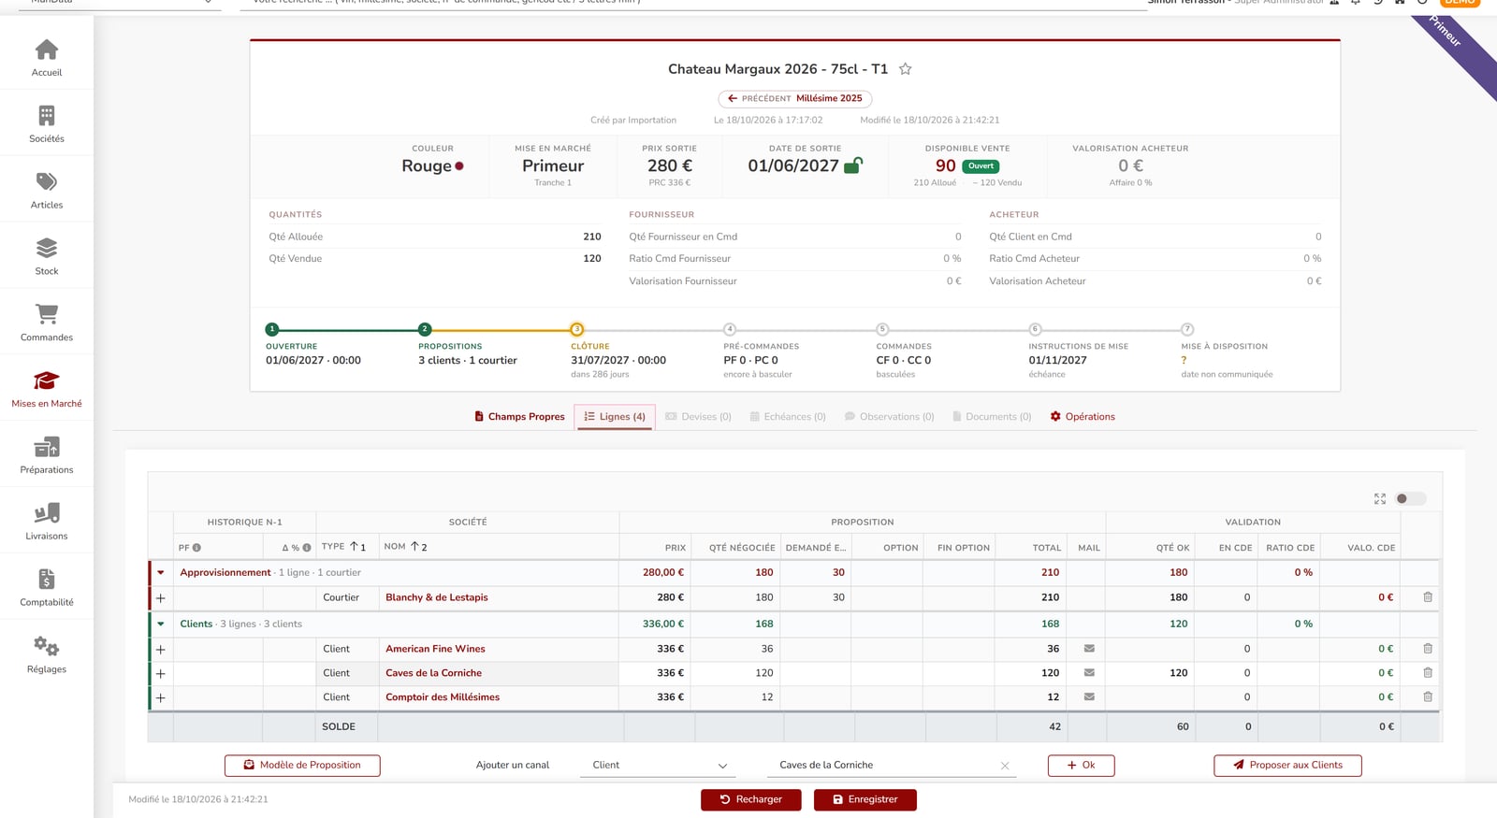
Task: Select the Lignes (4) tab
Action: [615, 417]
